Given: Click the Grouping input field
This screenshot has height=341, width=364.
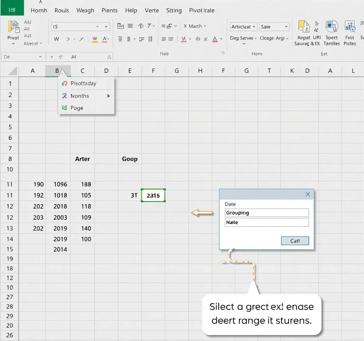Looking at the screenshot, I should (x=267, y=213).
